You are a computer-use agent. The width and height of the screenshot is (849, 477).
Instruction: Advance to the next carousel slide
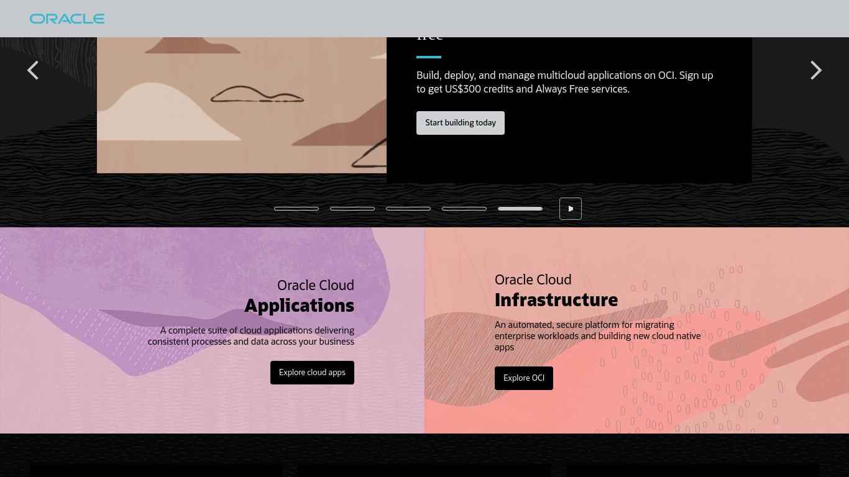tap(816, 70)
